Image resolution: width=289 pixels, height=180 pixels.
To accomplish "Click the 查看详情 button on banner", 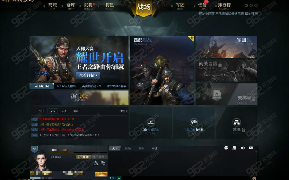I will [88, 75].
